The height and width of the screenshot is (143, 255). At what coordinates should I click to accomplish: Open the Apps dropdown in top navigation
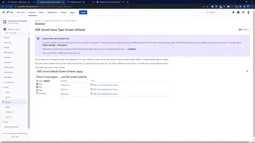coord(73,12)
